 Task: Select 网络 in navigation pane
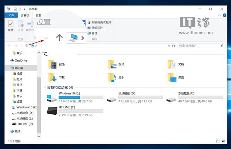pos(15,131)
